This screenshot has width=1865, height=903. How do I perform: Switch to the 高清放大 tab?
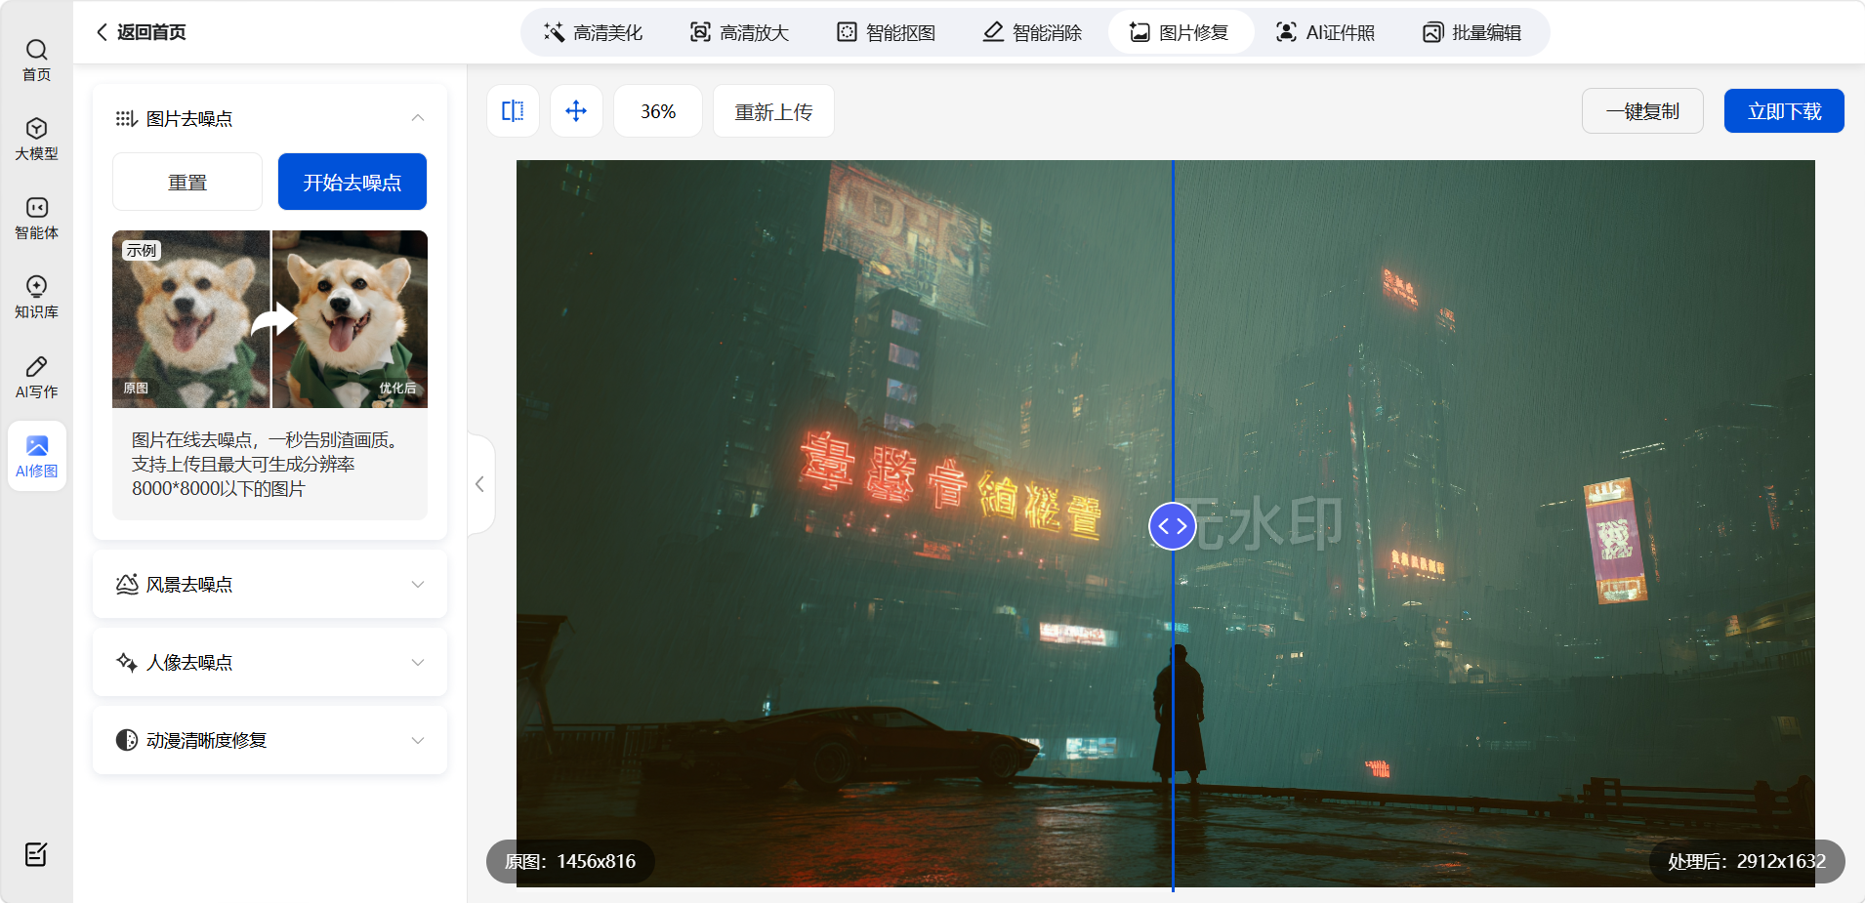pos(739,32)
